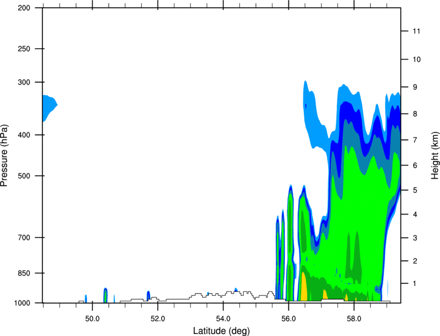The width and height of the screenshot is (440, 336).
Task: Click the 250 pressure tick label
Action: [x=24, y=49]
